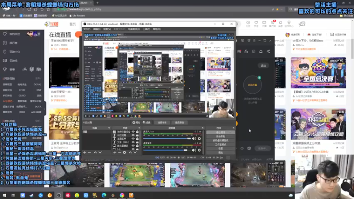
Task: Open the Windows Start menu
Action: point(4,195)
